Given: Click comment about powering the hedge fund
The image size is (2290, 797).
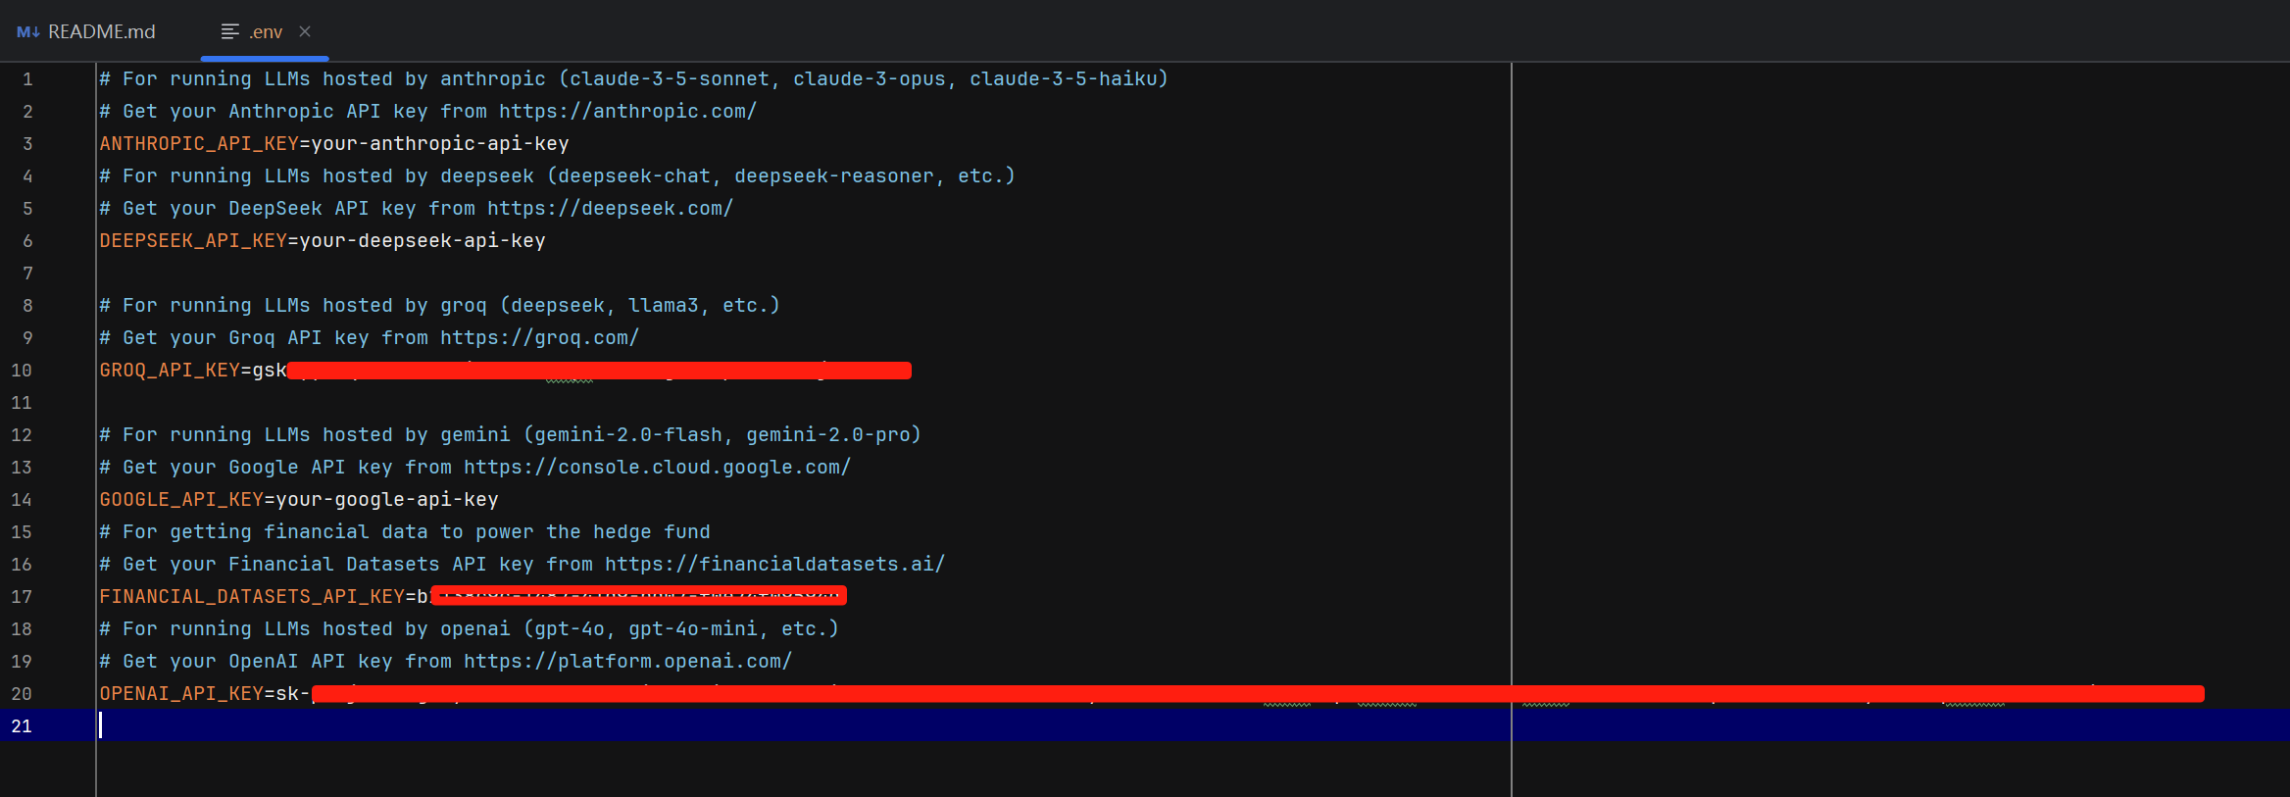Looking at the screenshot, I should [x=405, y=531].
